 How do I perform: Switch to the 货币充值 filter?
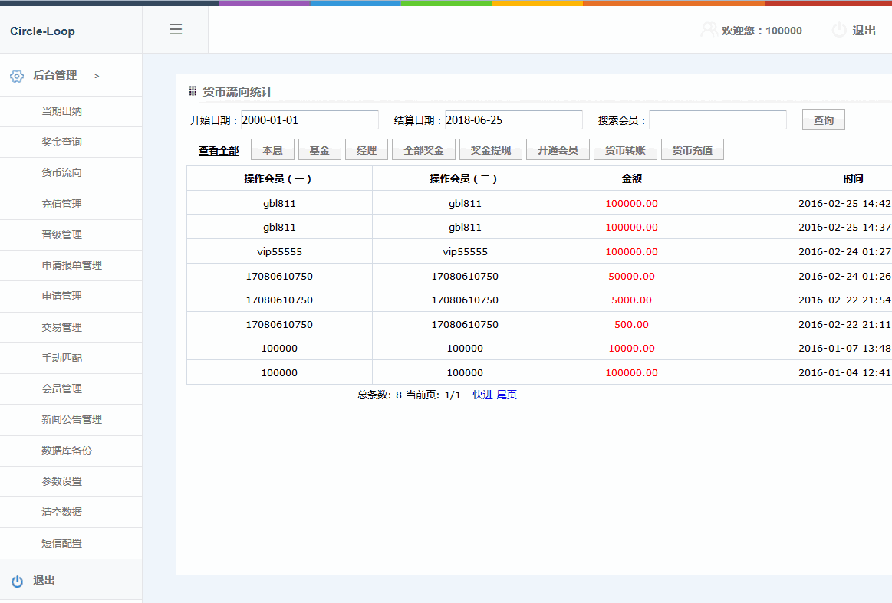pyautogui.click(x=692, y=150)
